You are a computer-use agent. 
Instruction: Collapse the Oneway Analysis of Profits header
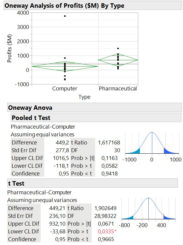pos(64,6)
